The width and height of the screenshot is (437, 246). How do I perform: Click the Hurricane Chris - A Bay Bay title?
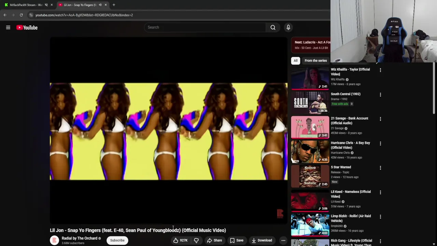350,145
